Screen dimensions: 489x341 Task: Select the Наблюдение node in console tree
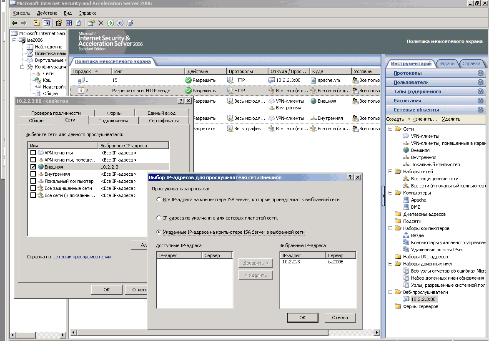click(x=48, y=46)
